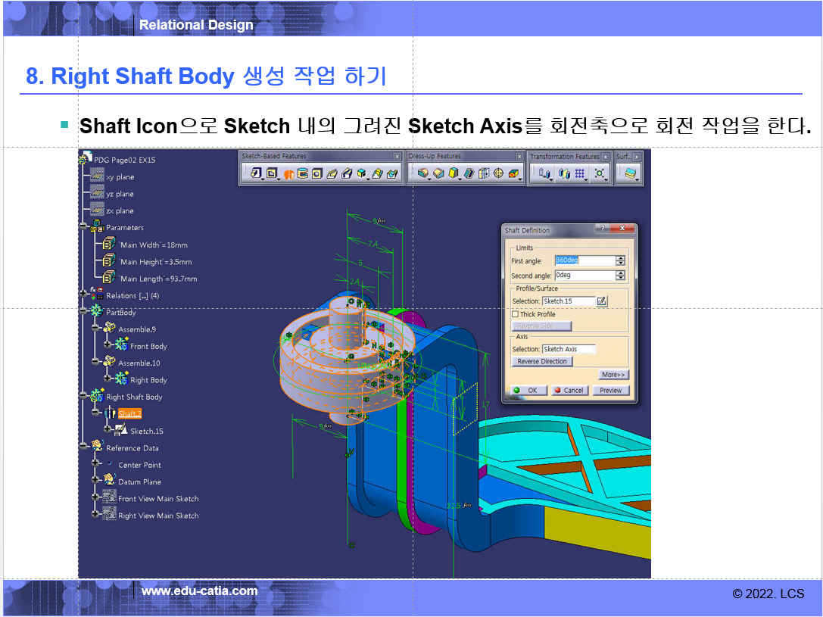The width and height of the screenshot is (823, 617).
Task: Select the Edge Fillet icon
Action: (422, 173)
